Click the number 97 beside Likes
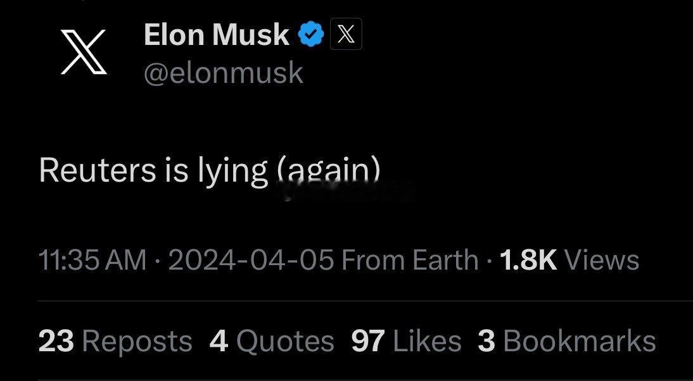 (368, 342)
